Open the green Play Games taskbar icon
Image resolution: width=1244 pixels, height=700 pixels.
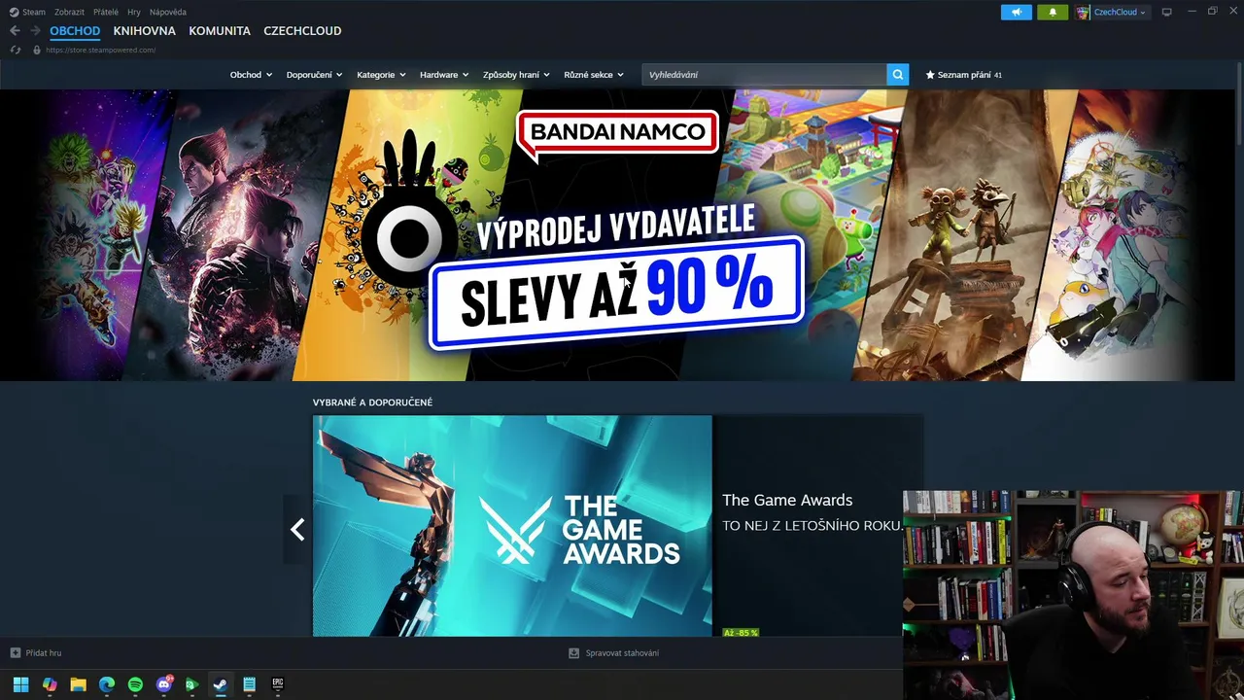coord(191,684)
